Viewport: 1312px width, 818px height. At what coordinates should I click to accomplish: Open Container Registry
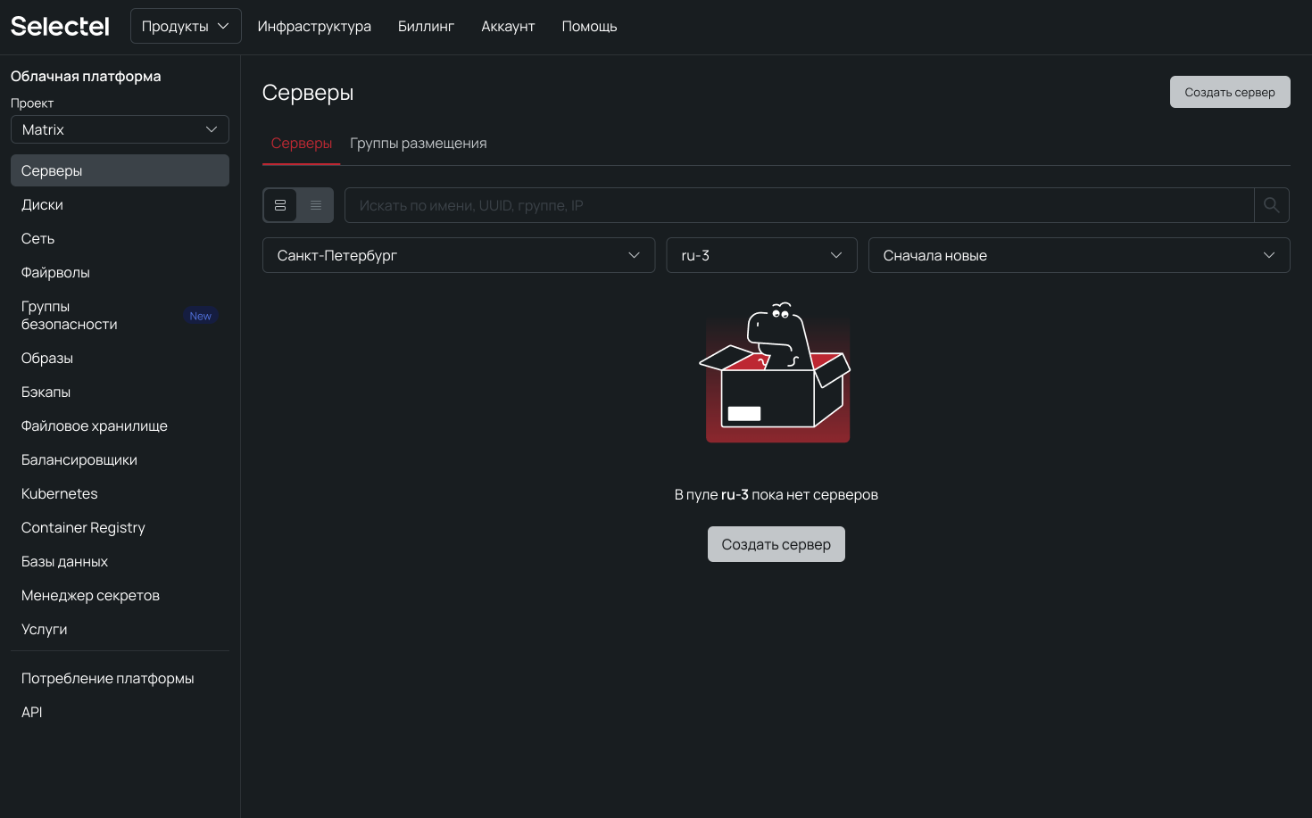pyautogui.click(x=120, y=527)
